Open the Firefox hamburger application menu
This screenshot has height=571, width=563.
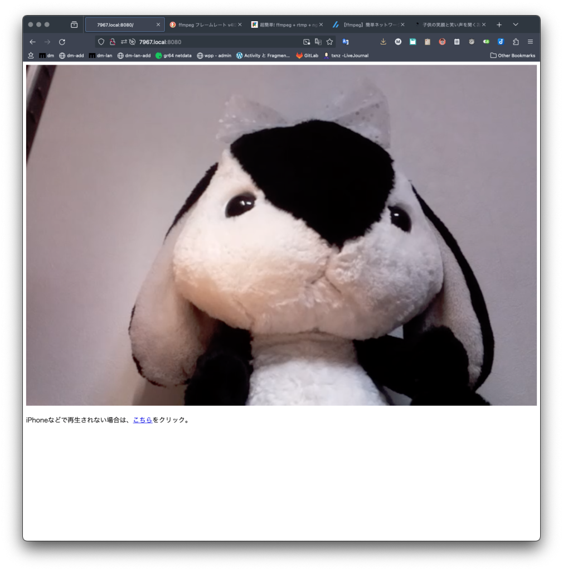coord(530,42)
